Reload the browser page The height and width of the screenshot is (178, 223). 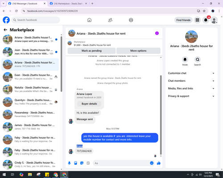click(x=17, y=11)
